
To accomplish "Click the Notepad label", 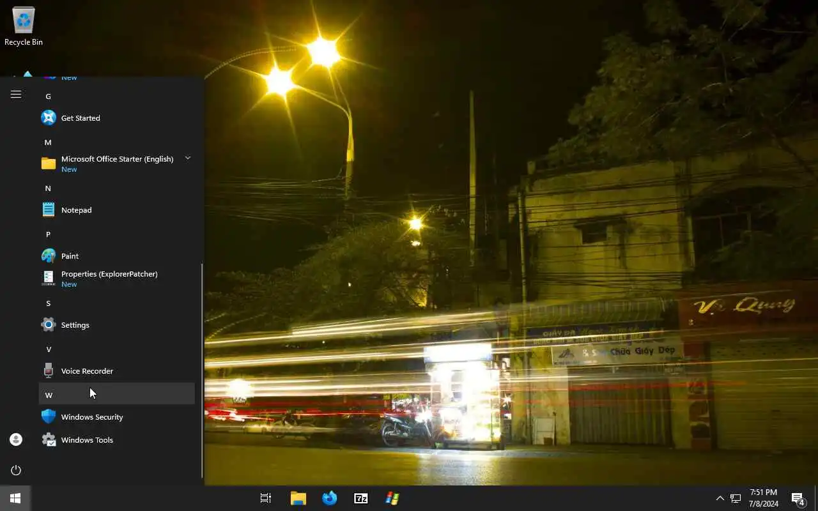I will click(76, 210).
